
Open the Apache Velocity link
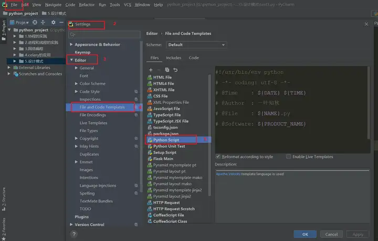click(x=228, y=174)
